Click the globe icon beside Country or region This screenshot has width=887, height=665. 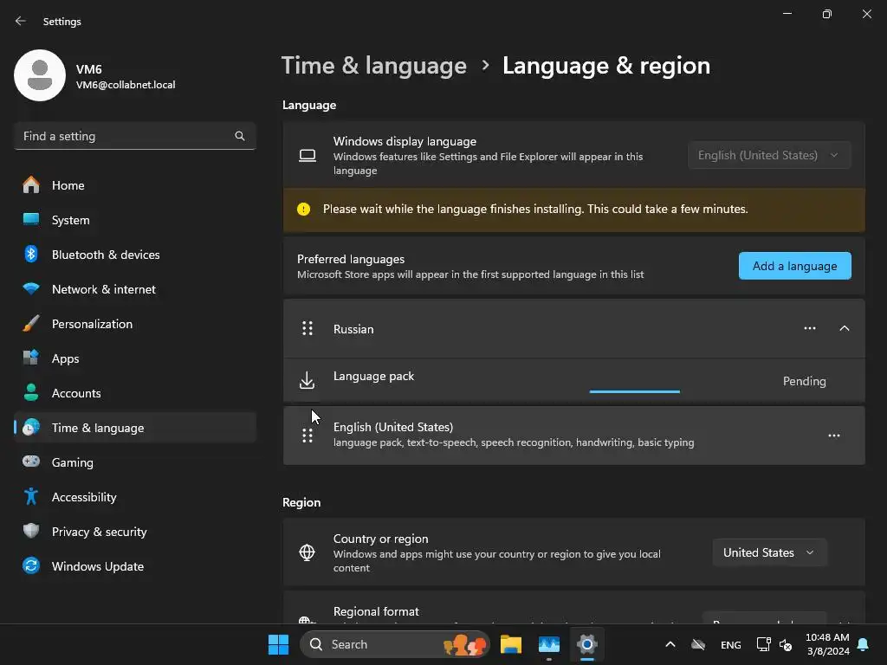(307, 552)
